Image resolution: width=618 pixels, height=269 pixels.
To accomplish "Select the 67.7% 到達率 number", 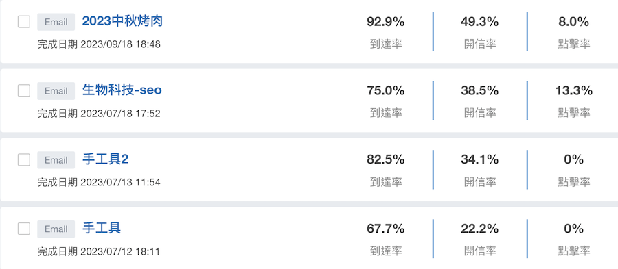I will coord(385,229).
